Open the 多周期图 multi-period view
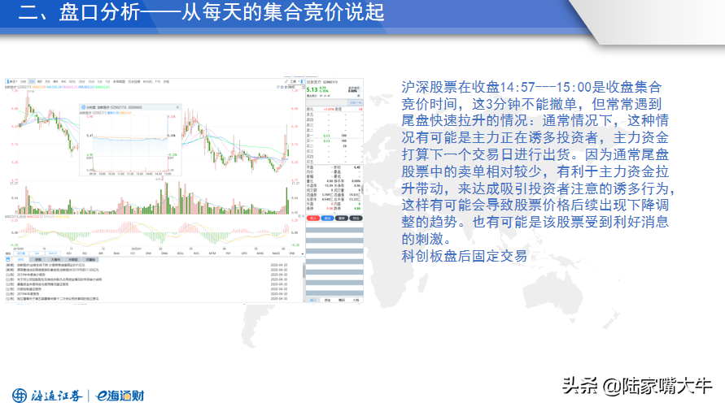The width and height of the screenshot is (725, 407). (x=119, y=81)
